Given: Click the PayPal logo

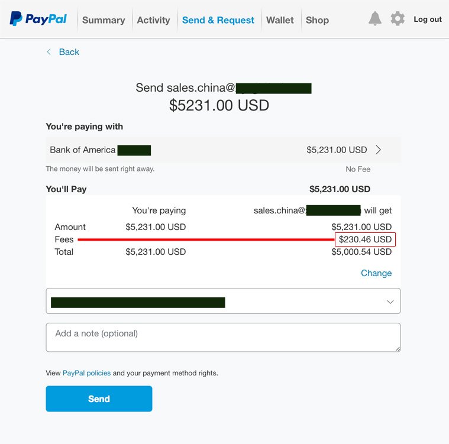Looking at the screenshot, I should 38,19.
